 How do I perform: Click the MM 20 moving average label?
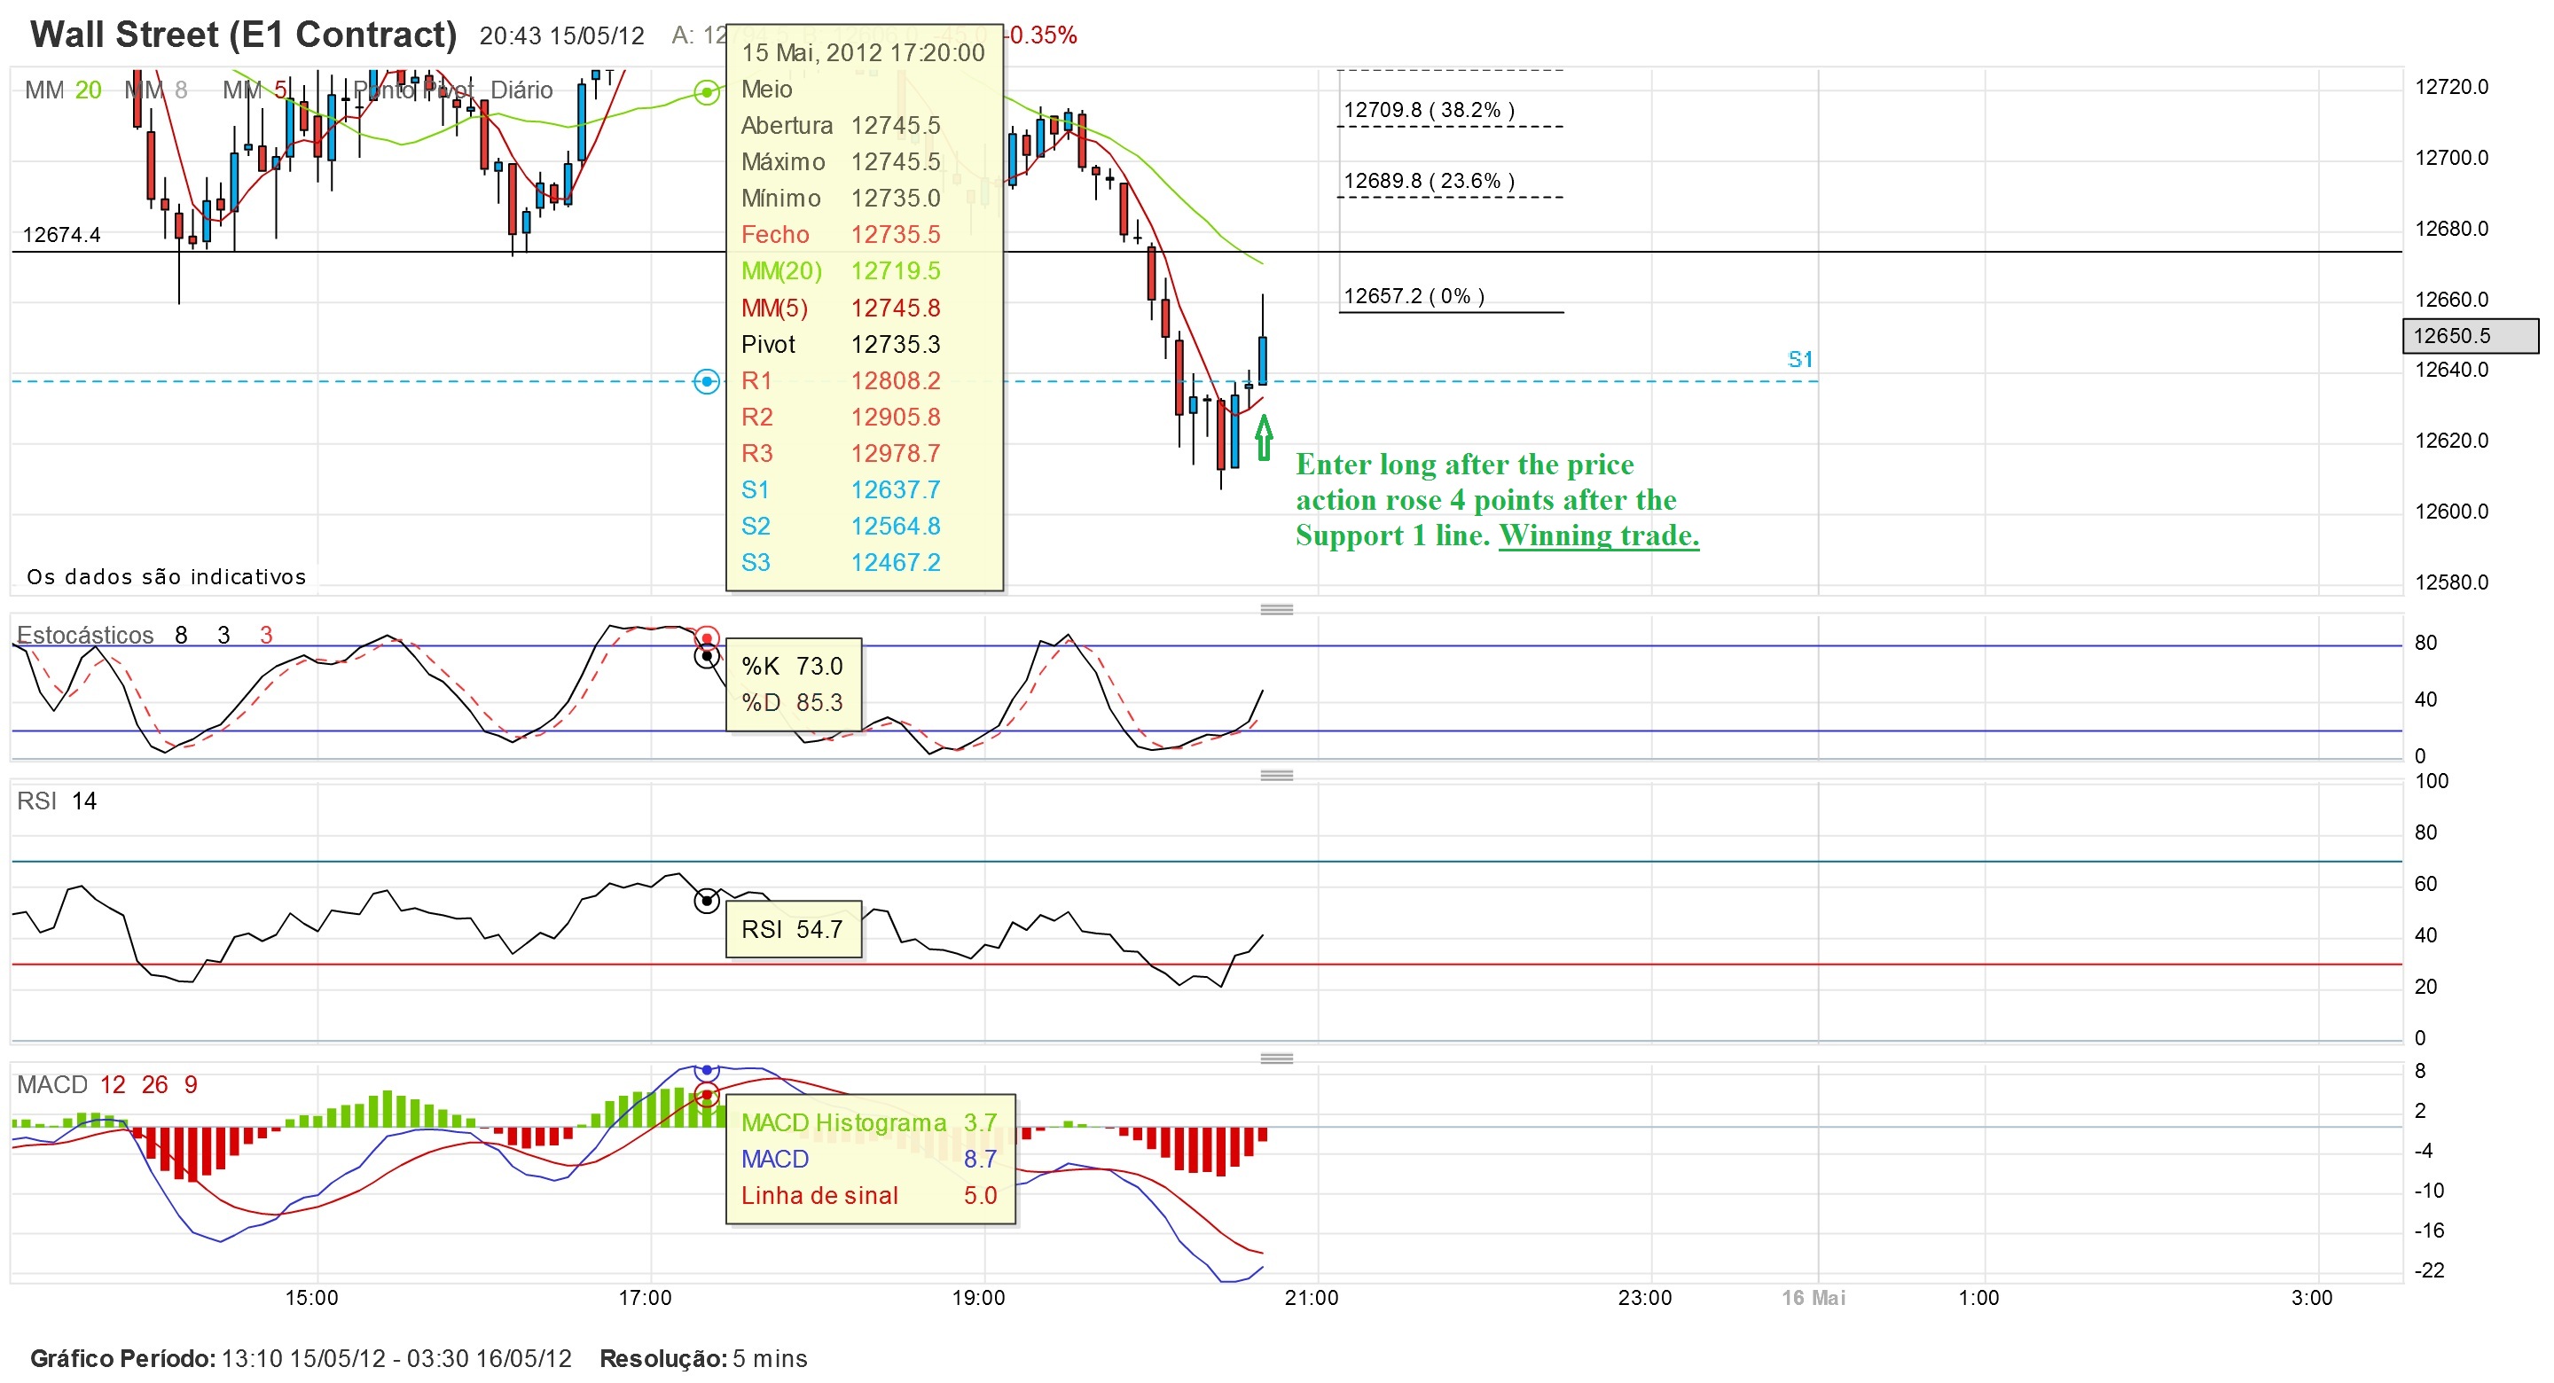coord(62,90)
